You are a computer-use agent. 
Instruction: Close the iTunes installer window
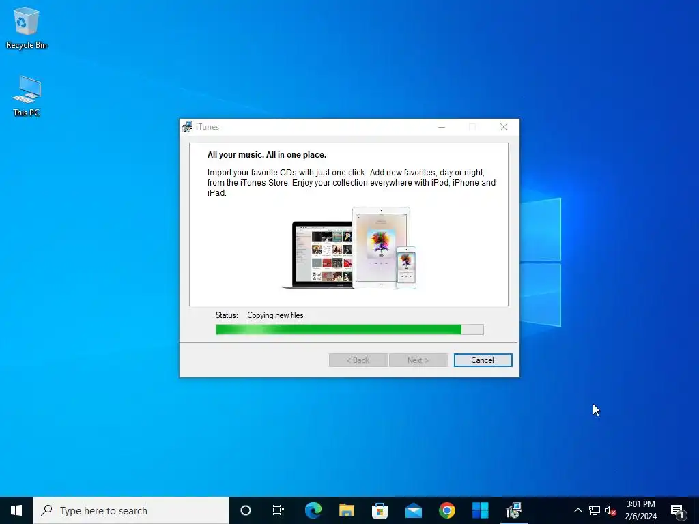(504, 127)
